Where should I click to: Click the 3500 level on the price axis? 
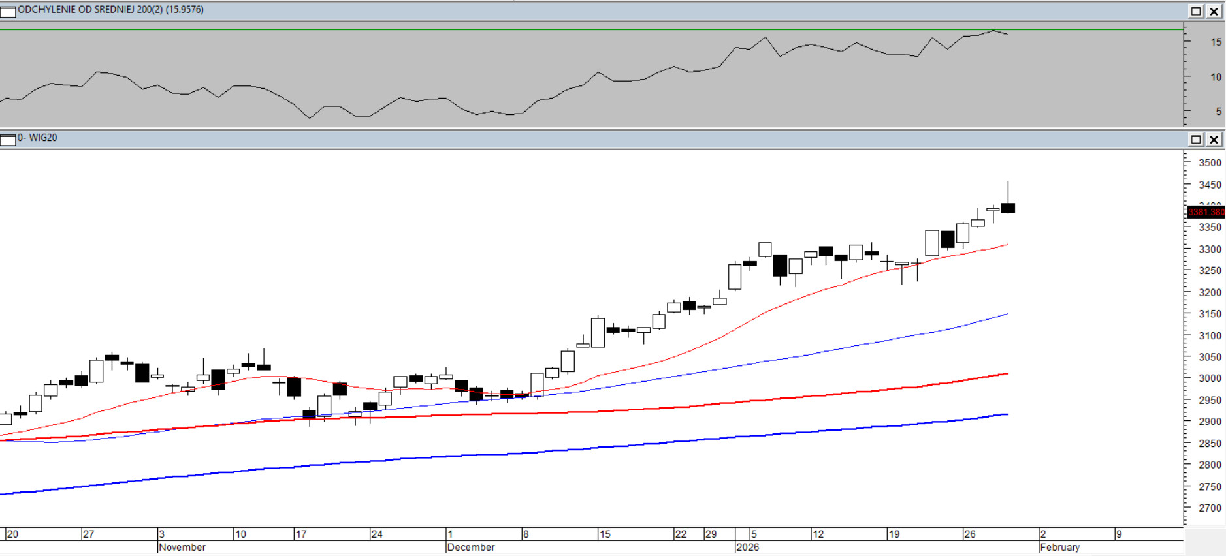point(1209,162)
